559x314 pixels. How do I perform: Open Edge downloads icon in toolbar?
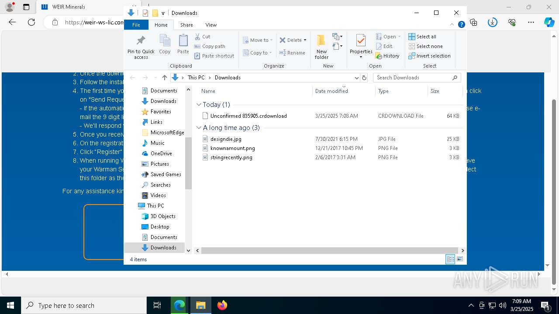coord(493,22)
